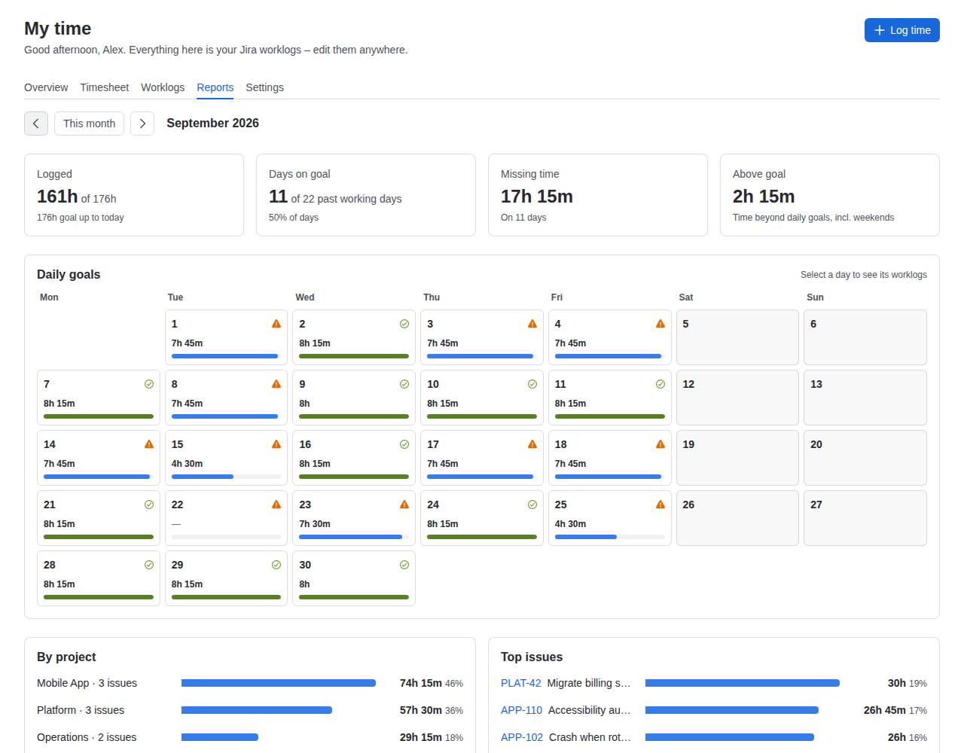Open the Worklogs tab
The width and height of the screenshot is (964, 753).
click(x=163, y=87)
